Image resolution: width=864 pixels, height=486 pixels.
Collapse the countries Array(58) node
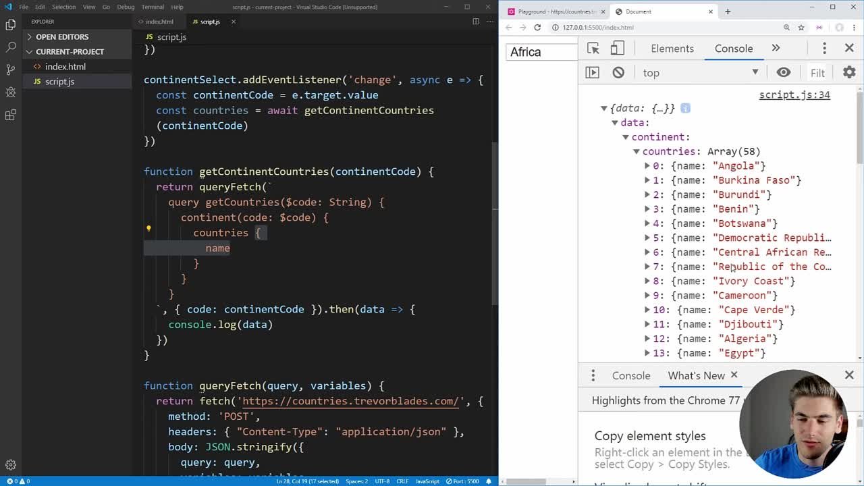[x=637, y=152]
